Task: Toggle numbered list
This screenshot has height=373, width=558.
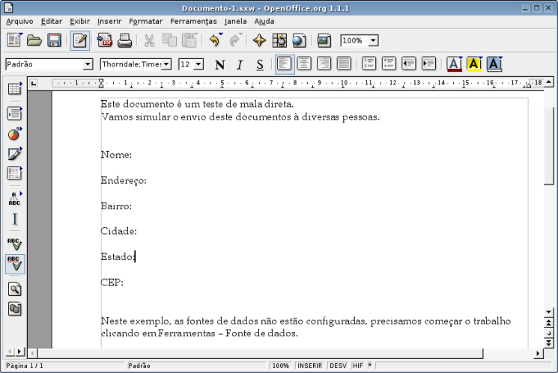Action: (369, 64)
